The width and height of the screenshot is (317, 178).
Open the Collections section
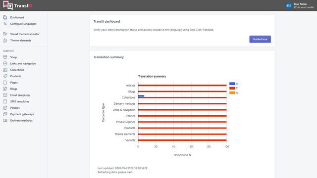[17, 70]
